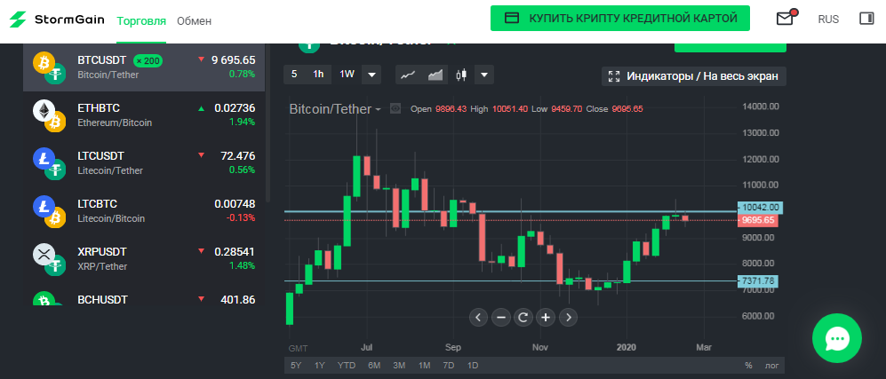The image size is (886, 379).
Task: Toggle the side panel icon
Action: click(x=866, y=19)
